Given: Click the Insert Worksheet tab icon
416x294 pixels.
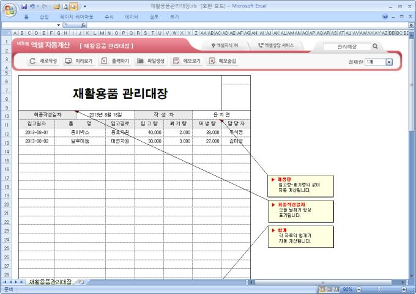Looking at the screenshot, I should coord(81,282).
